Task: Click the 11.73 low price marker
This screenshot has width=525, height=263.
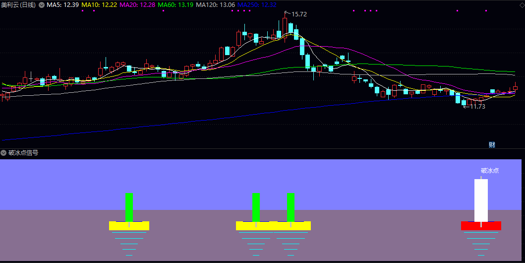Action: click(477, 107)
